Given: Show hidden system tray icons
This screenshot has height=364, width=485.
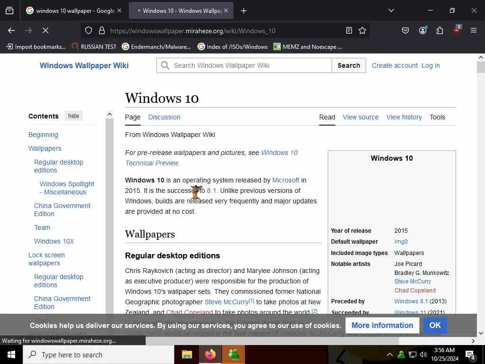Looking at the screenshot, I should coord(390,355).
